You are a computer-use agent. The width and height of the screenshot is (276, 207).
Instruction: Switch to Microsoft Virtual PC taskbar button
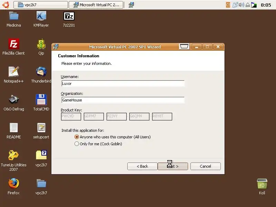pos(96,5)
